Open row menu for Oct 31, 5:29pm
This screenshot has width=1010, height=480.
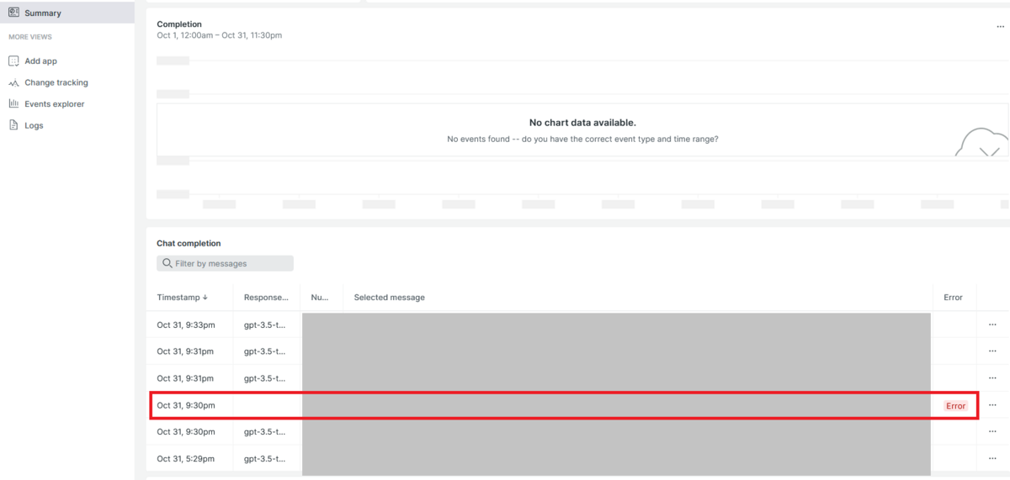pyautogui.click(x=992, y=458)
